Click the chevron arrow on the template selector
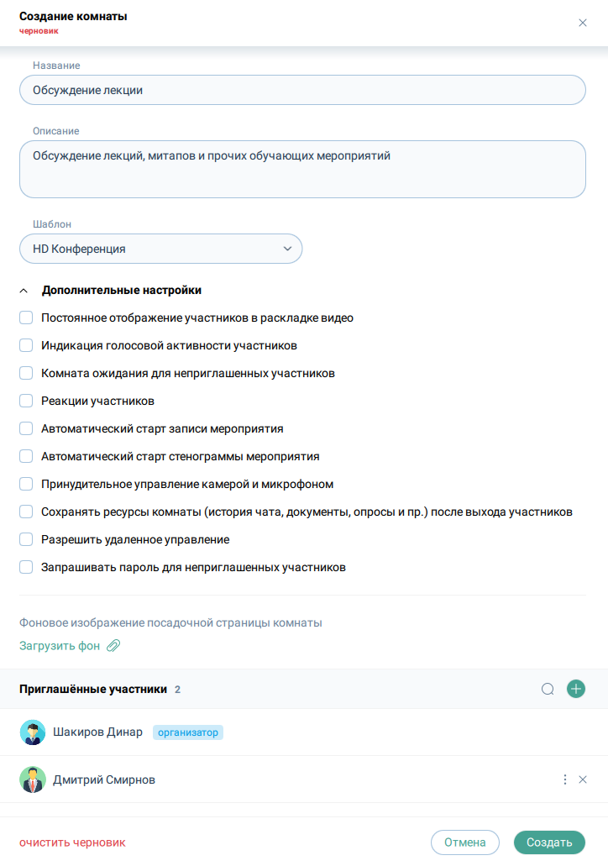This screenshot has height=866, width=608. pyautogui.click(x=287, y=249)
